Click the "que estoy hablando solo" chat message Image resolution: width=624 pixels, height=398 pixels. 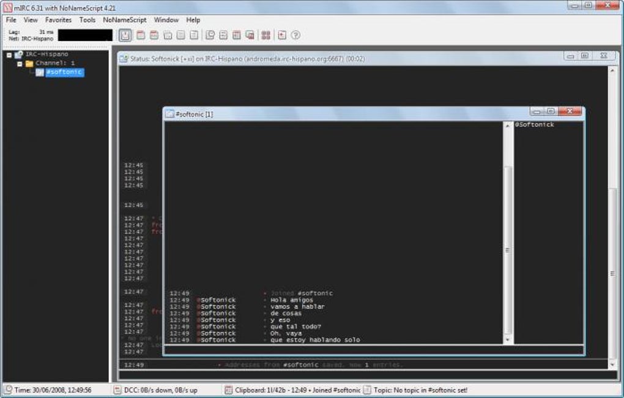click(x=315, y=340)
